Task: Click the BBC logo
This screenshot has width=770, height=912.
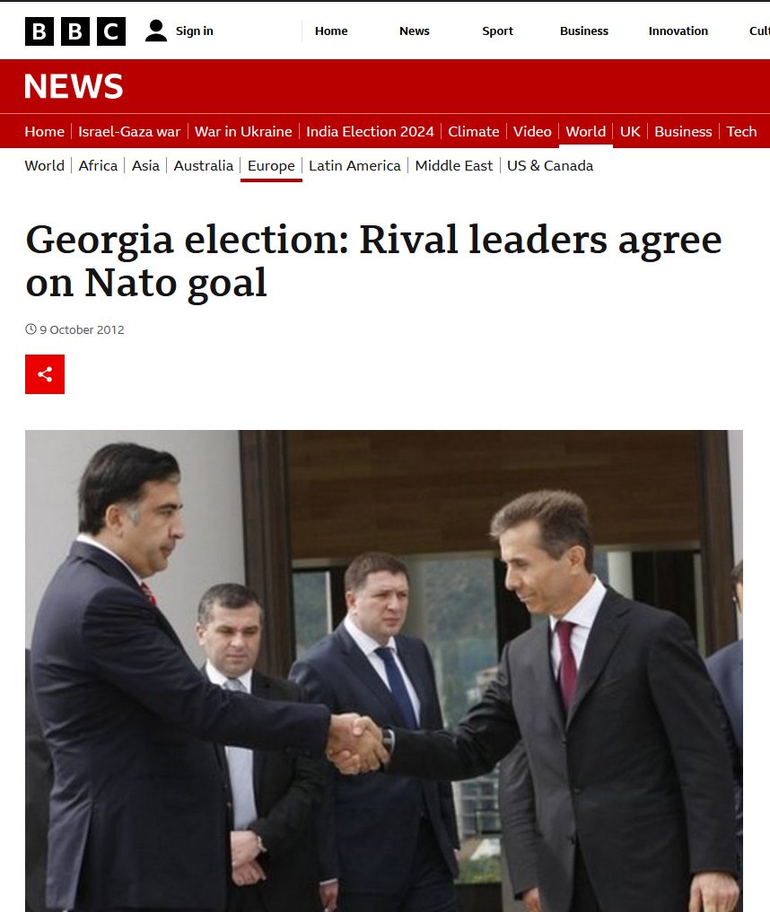Action: 75,31
